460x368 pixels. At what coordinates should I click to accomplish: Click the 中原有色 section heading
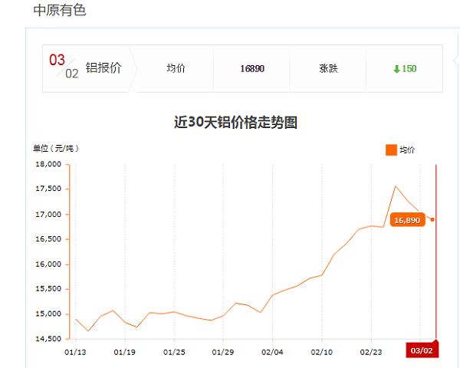[x=60, y=10]
